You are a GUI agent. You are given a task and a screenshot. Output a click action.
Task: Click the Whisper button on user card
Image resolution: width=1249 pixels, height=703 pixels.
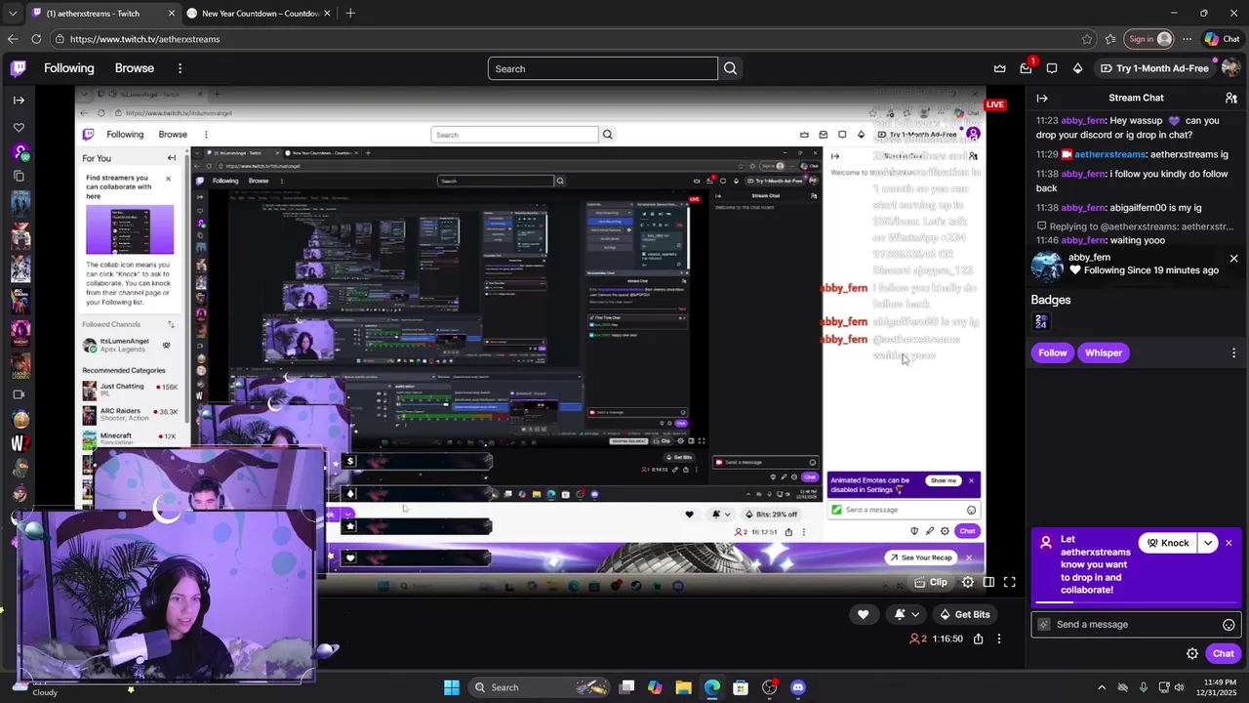tap(1104, 352)
